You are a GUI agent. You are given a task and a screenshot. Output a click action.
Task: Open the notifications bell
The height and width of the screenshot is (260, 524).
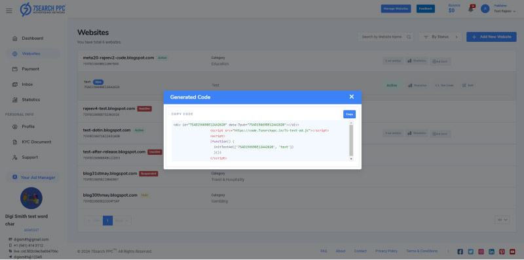(471, 9)
